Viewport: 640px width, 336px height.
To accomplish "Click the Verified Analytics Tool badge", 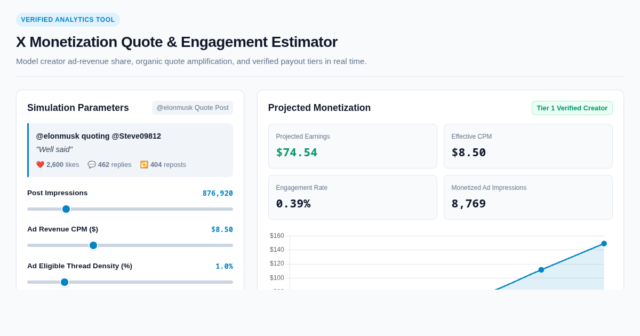I will 68,20.
